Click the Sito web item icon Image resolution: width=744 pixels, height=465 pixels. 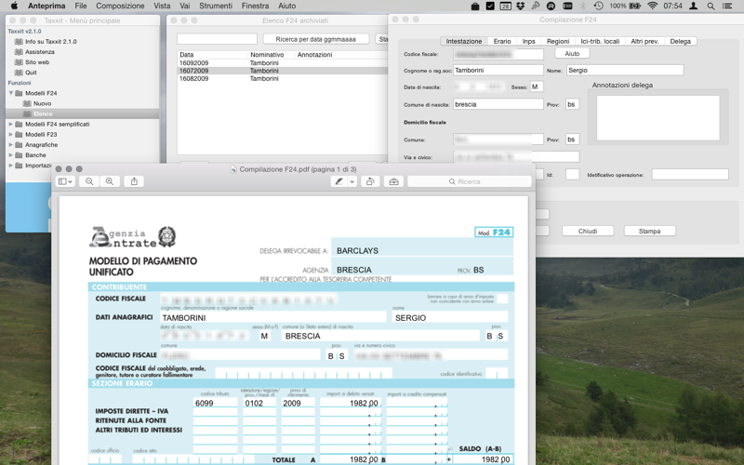click(x=19, y=62)
